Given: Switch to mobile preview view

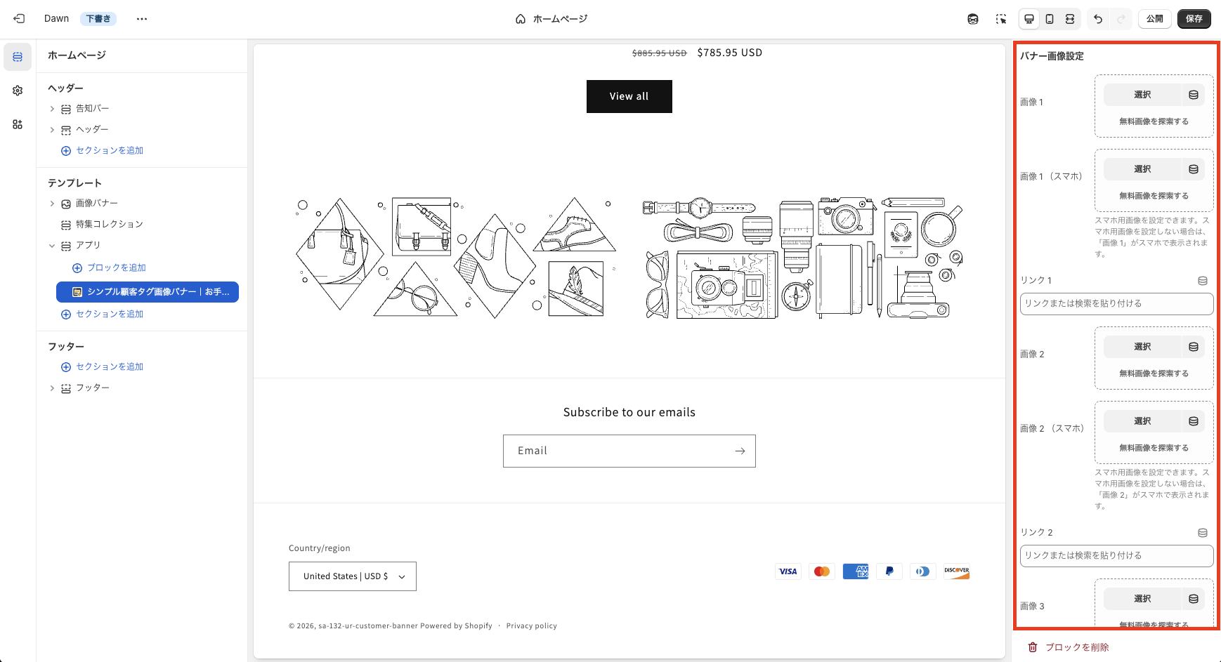Looking at the screenshot, I should click(x=1050, y=19).
